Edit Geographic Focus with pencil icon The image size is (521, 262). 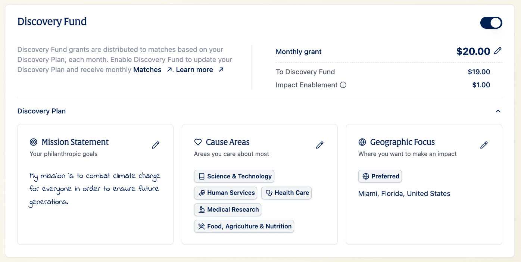coord(484,145)
